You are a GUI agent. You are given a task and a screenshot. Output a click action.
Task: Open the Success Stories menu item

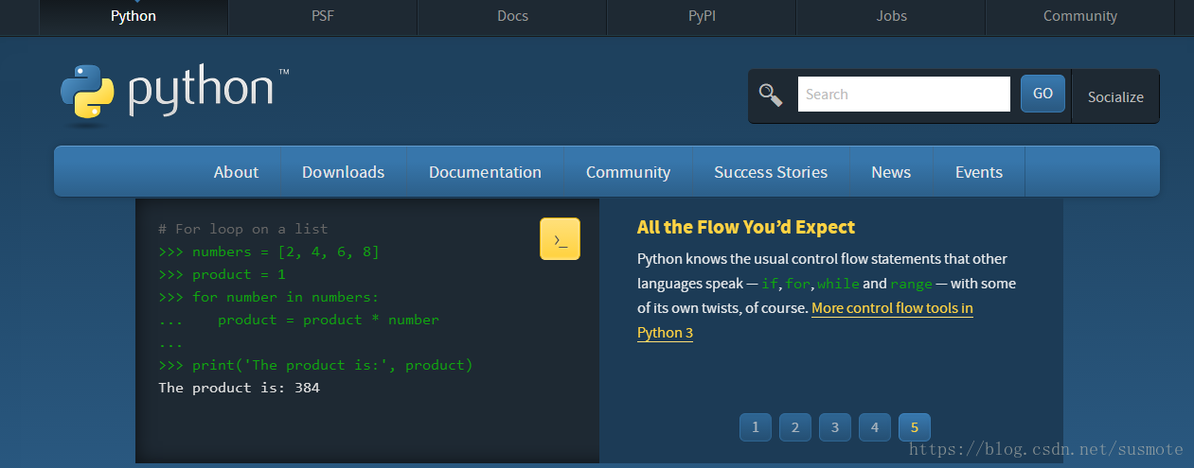click(771, 172)
